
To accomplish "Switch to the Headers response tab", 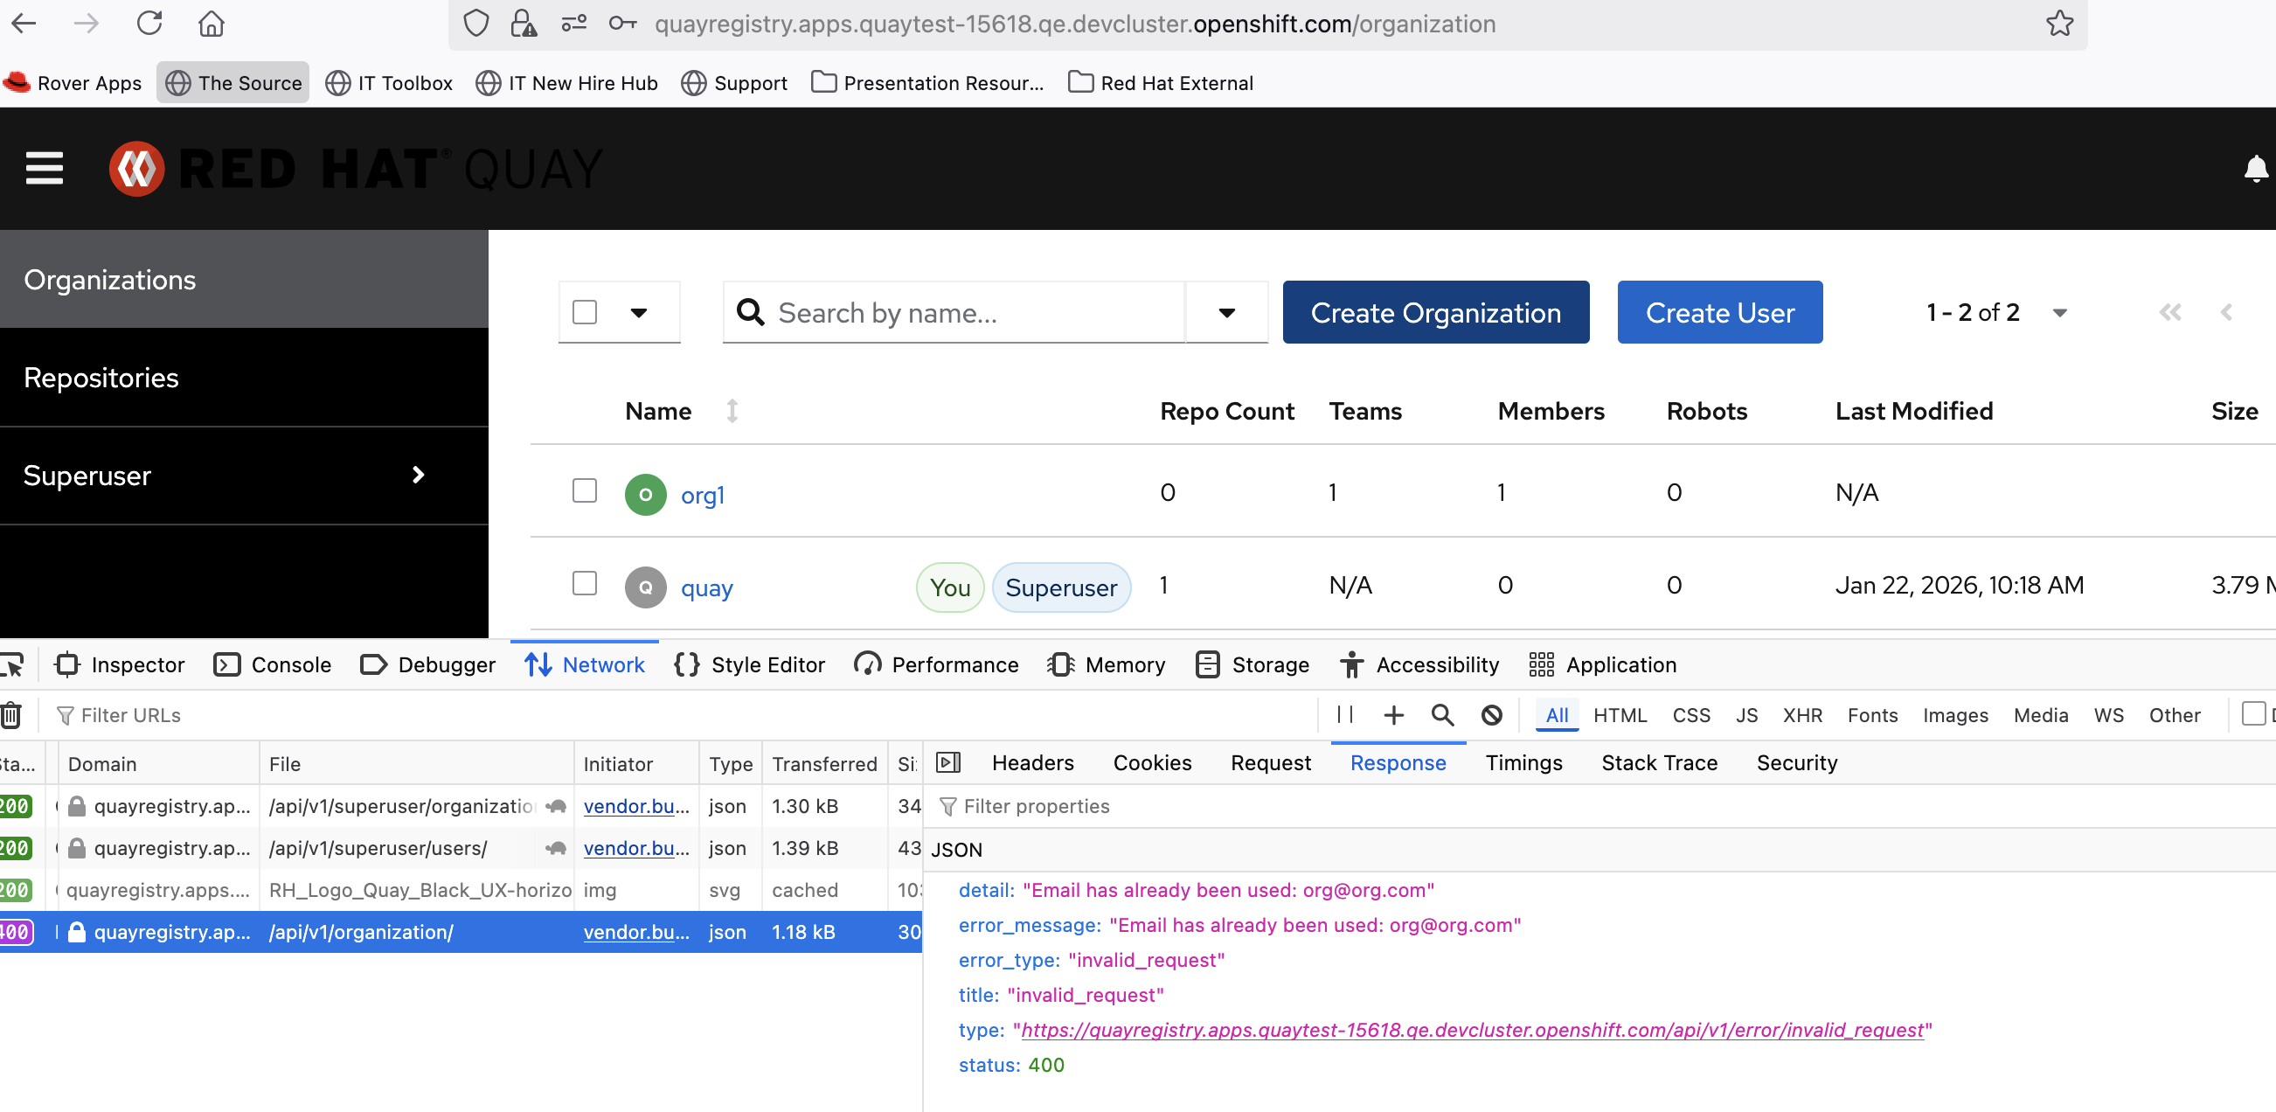I will (1032, 762).
